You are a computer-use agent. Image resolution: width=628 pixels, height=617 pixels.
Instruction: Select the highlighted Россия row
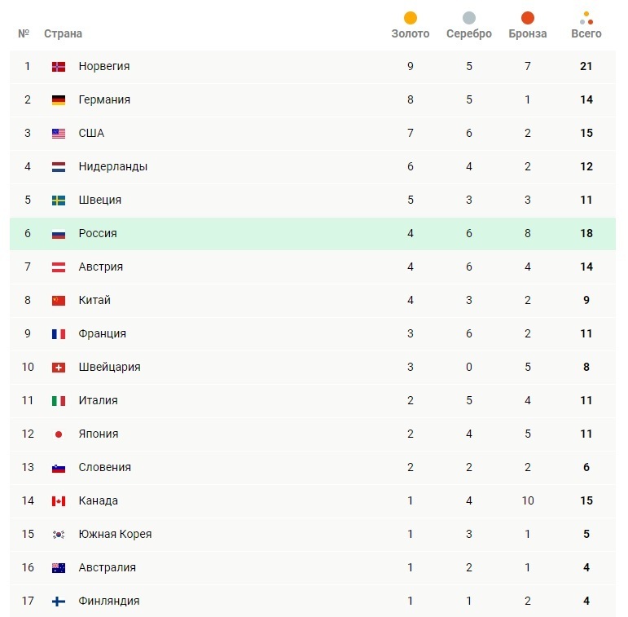(x=244, y=234)
